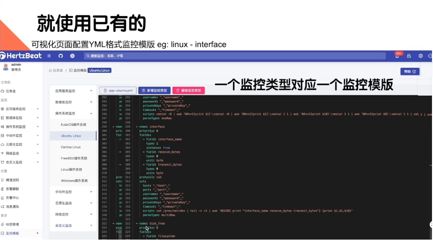The image size is (433, 241).
Task: Open 监控模版 in the sidebar
Action: click(12, 234)
